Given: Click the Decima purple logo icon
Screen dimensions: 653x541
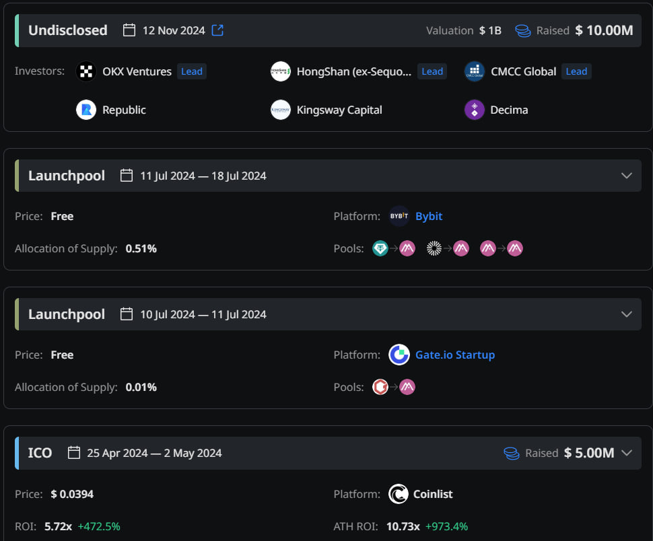Looking at the screenshot, I should [x=475, y=110].
